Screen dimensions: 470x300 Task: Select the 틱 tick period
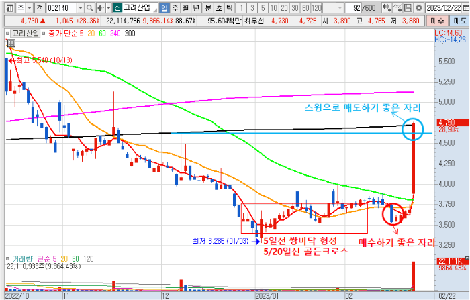tap(230, 8)
